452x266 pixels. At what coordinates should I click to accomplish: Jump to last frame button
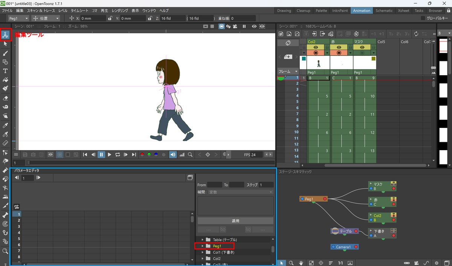(x=134, y=154)
